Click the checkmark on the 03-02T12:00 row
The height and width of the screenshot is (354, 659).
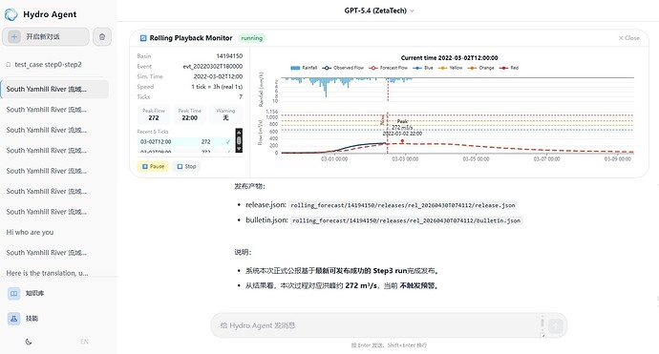click(x=228, y=142)
